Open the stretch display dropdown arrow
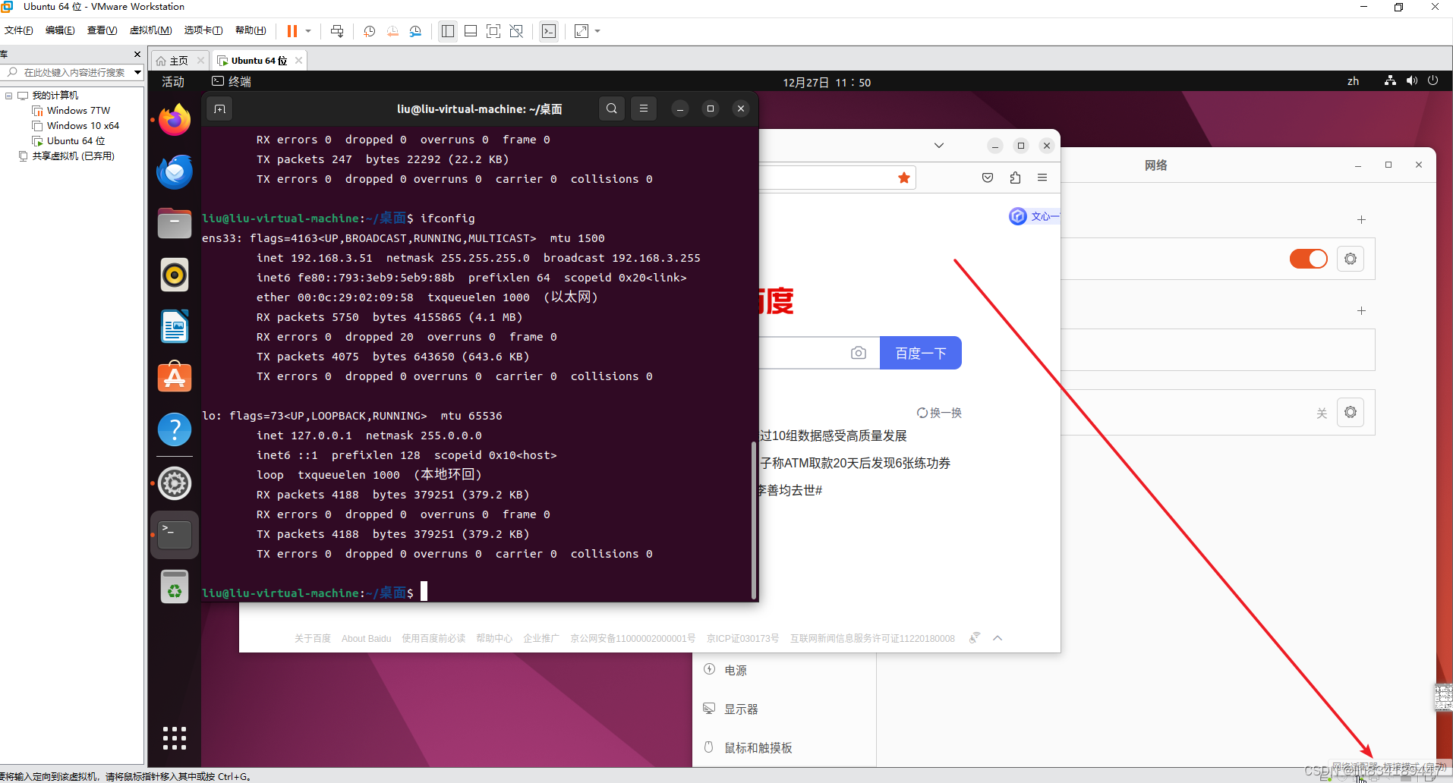This screenshot has height=783, width=1453. pyautogui.click(x=597, y=31)
